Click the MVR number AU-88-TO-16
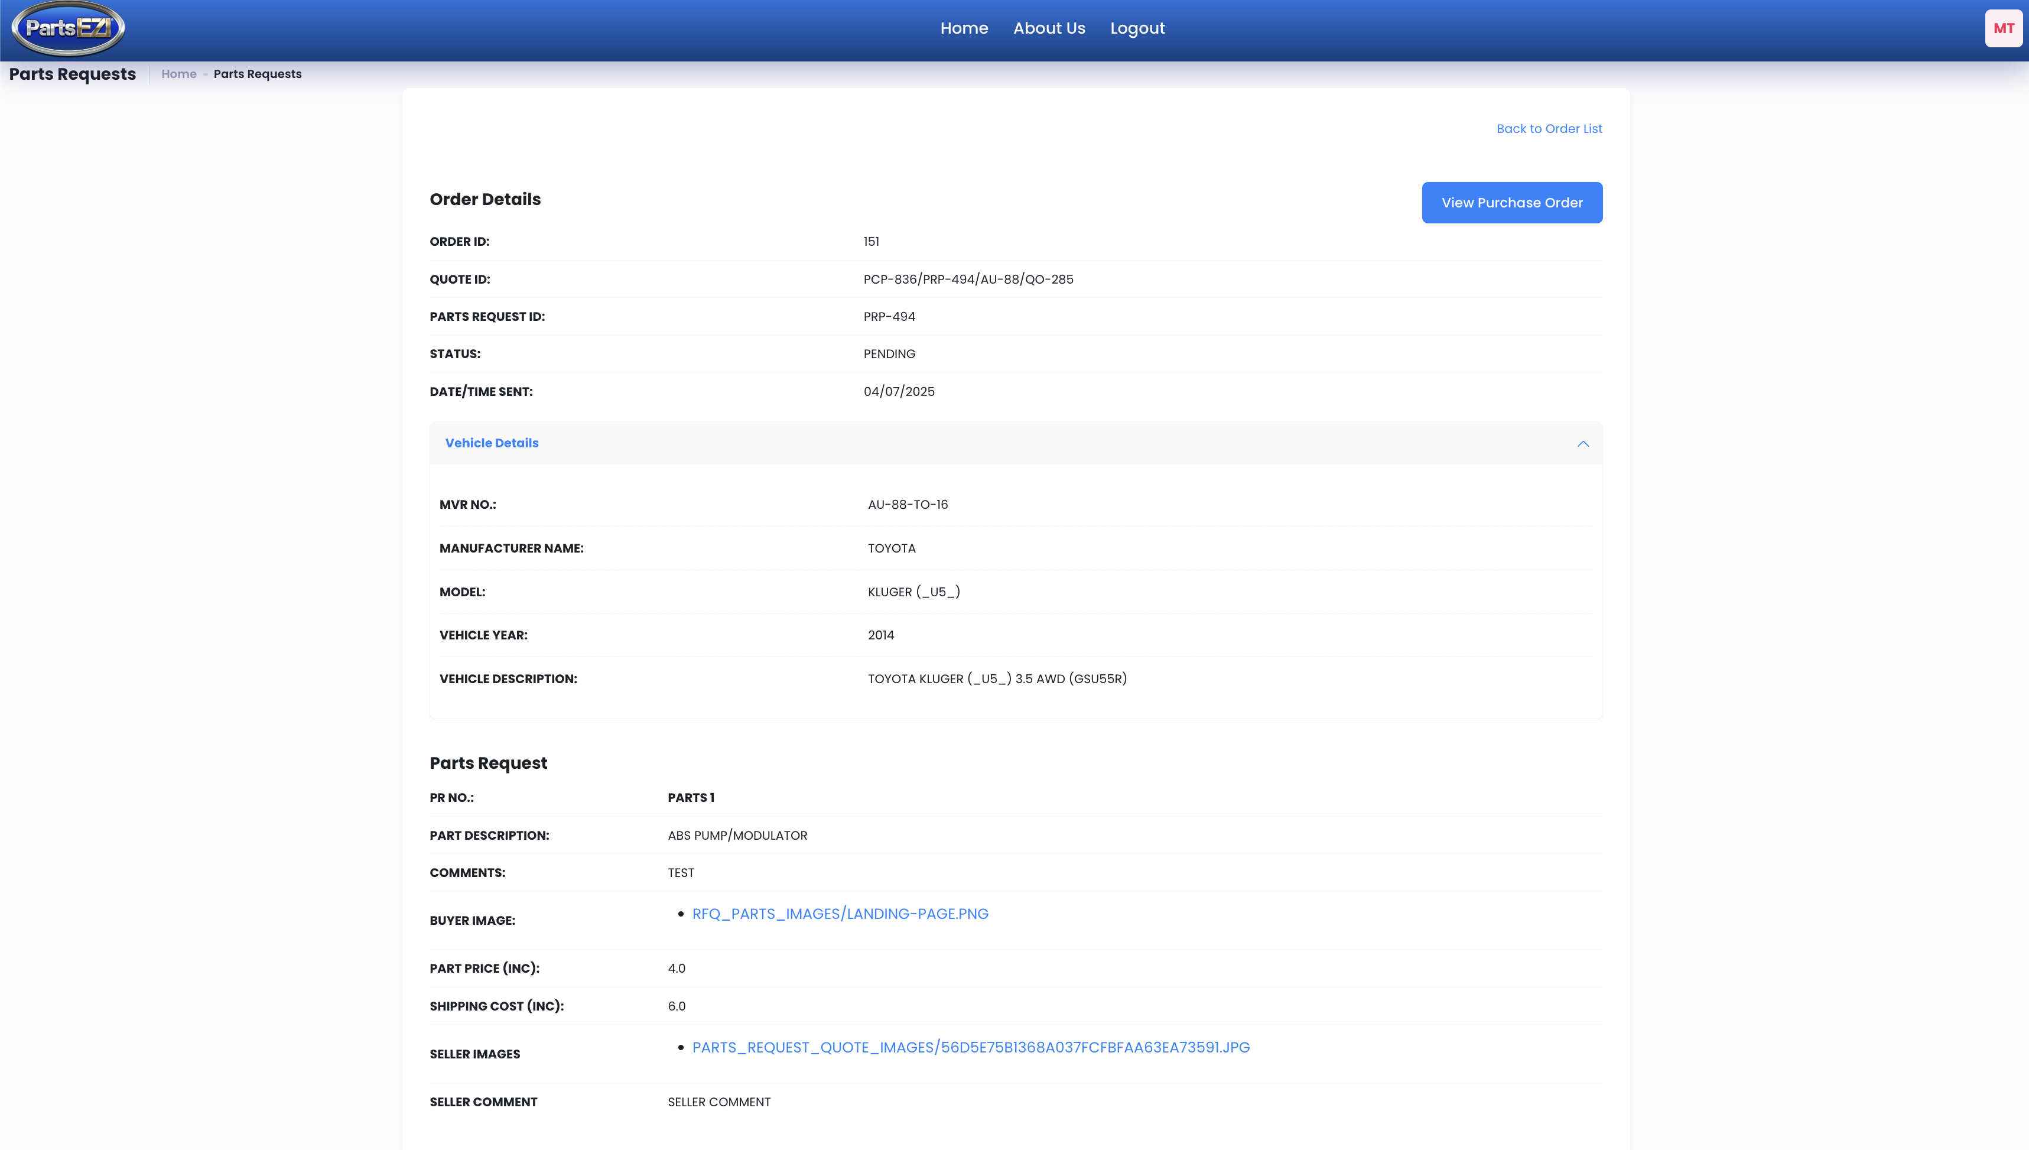The image size is (2029, 1150). click(x=907, y=505)
